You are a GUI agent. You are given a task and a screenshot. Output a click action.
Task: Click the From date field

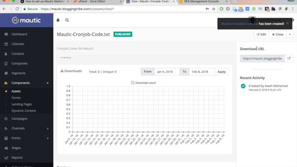[x=167, y=72]
